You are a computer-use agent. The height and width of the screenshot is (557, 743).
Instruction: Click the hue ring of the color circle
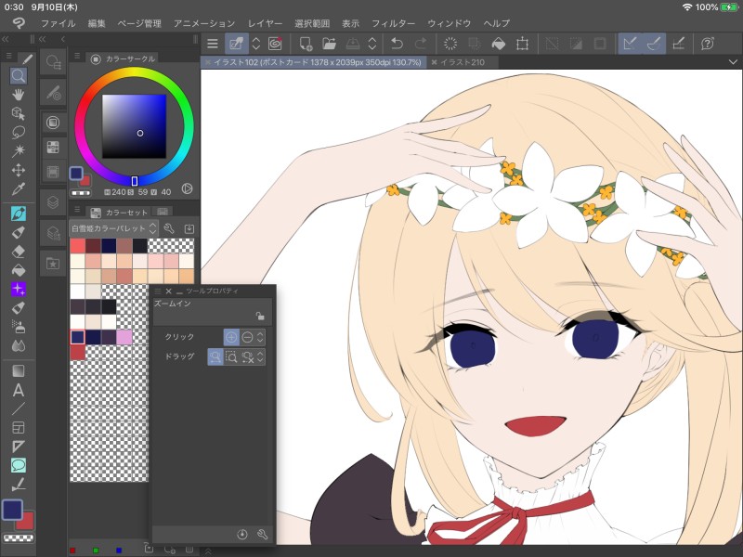tap(134, 72)
